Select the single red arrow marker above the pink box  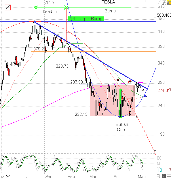tap(118, 80)
